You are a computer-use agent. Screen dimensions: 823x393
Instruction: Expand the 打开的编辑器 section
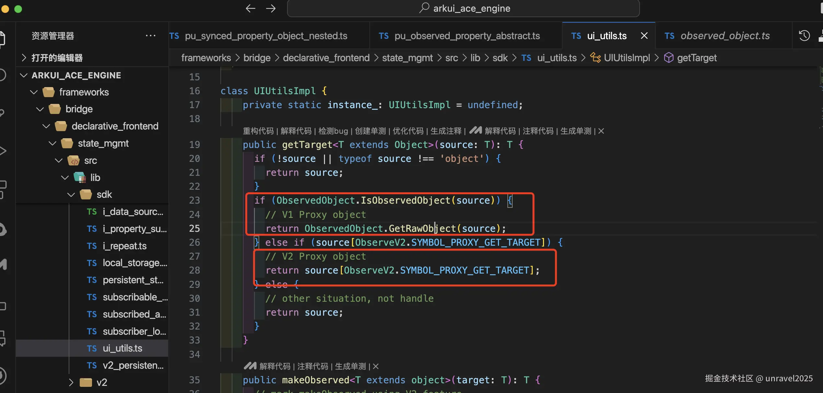coord(24,58)
